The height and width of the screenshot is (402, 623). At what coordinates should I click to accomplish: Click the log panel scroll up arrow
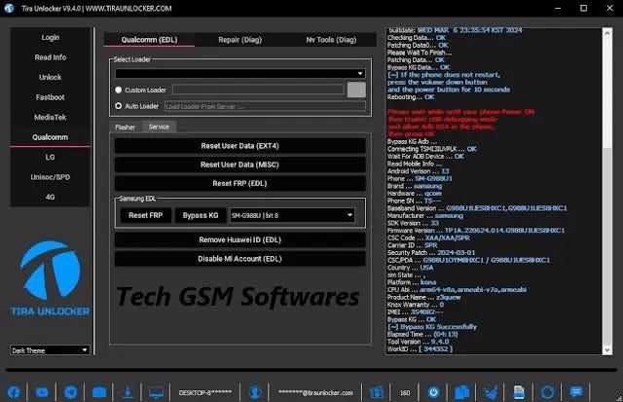[607, 33]
